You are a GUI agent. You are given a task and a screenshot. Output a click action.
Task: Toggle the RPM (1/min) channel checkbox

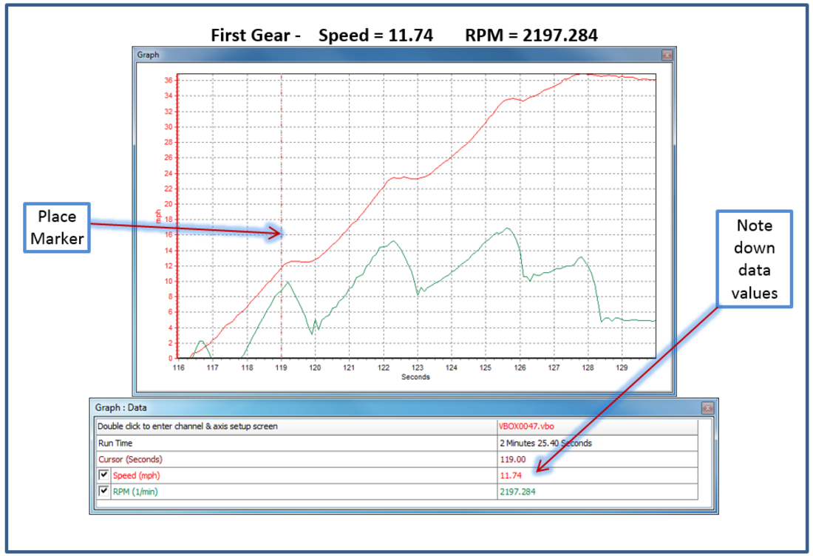point(104,492)
